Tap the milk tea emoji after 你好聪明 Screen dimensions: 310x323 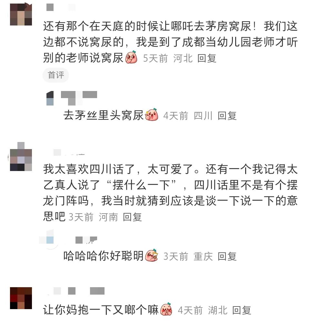(x=152, y=256)
